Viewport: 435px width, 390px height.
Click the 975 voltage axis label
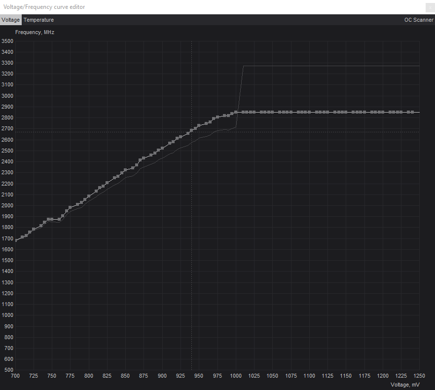coord(217,376)
